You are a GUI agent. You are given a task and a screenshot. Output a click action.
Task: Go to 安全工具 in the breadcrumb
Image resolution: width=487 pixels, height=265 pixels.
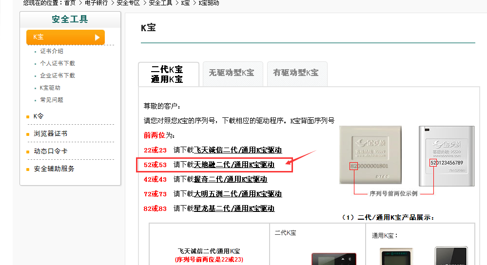(160, 3)
